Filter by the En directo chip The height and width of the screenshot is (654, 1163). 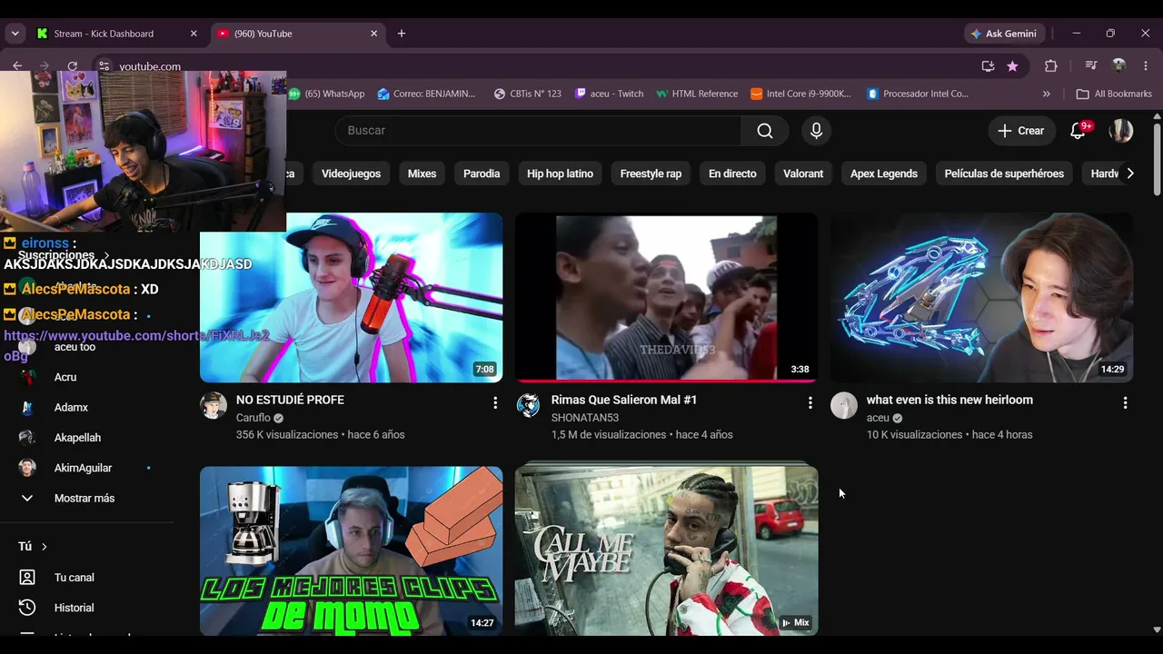pos(732,173)
